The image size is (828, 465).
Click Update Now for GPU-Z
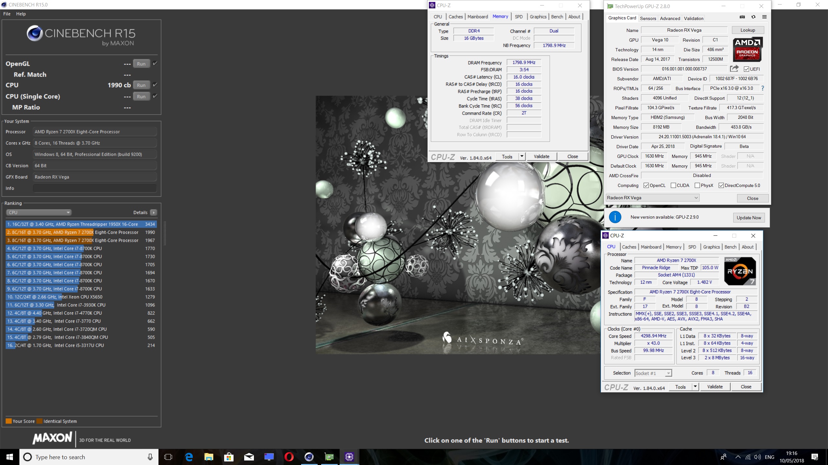point(749,218)
